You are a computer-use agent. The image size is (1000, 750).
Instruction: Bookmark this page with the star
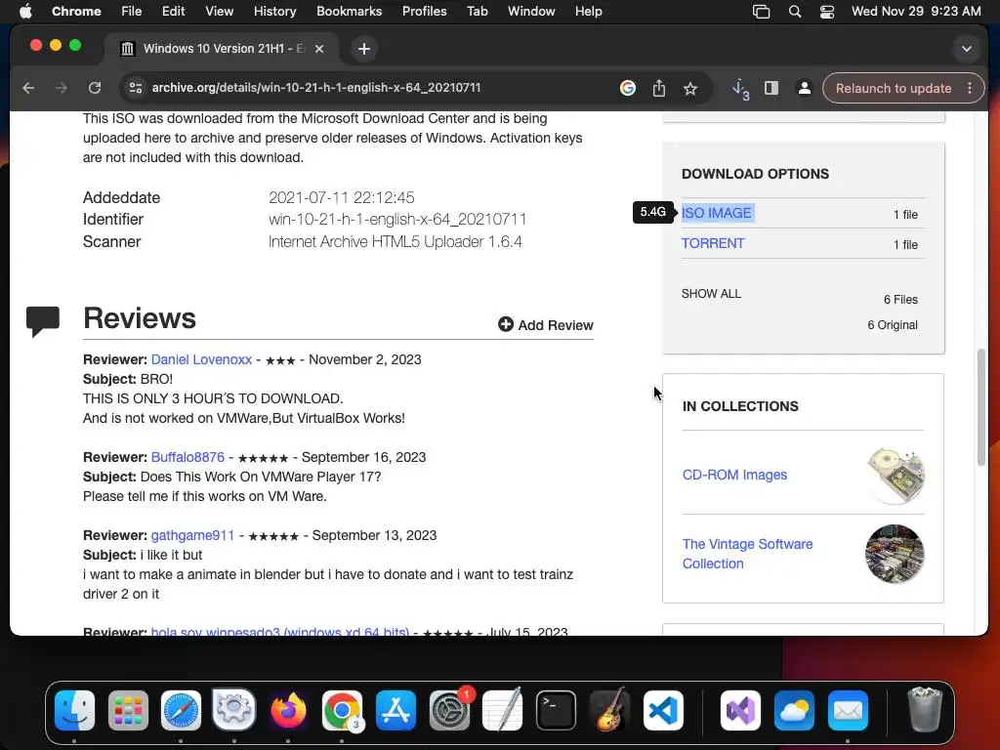click(x=690, y=88)
